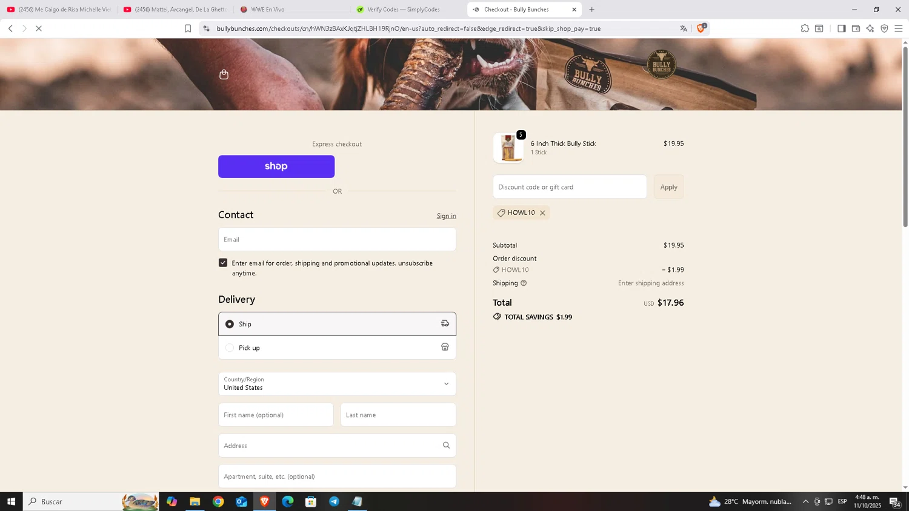909x511 pixels.
Task: Switch to the Verify Codes SimplyCodes tab
Action: point(408,10)
